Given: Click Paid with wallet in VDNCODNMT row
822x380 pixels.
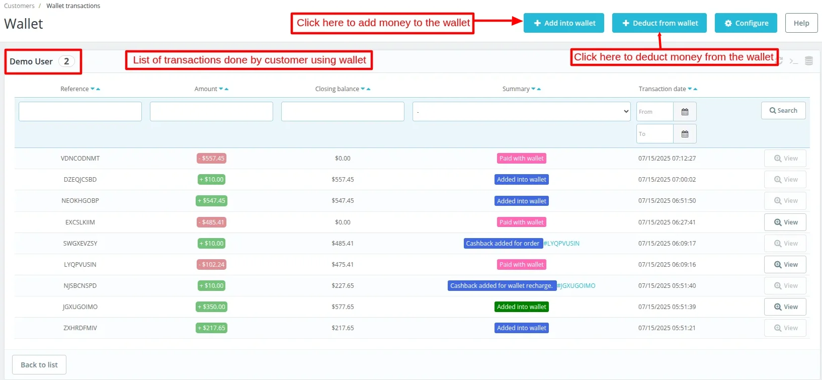Looking at the screenshot, I should click(x=521, y=159).
